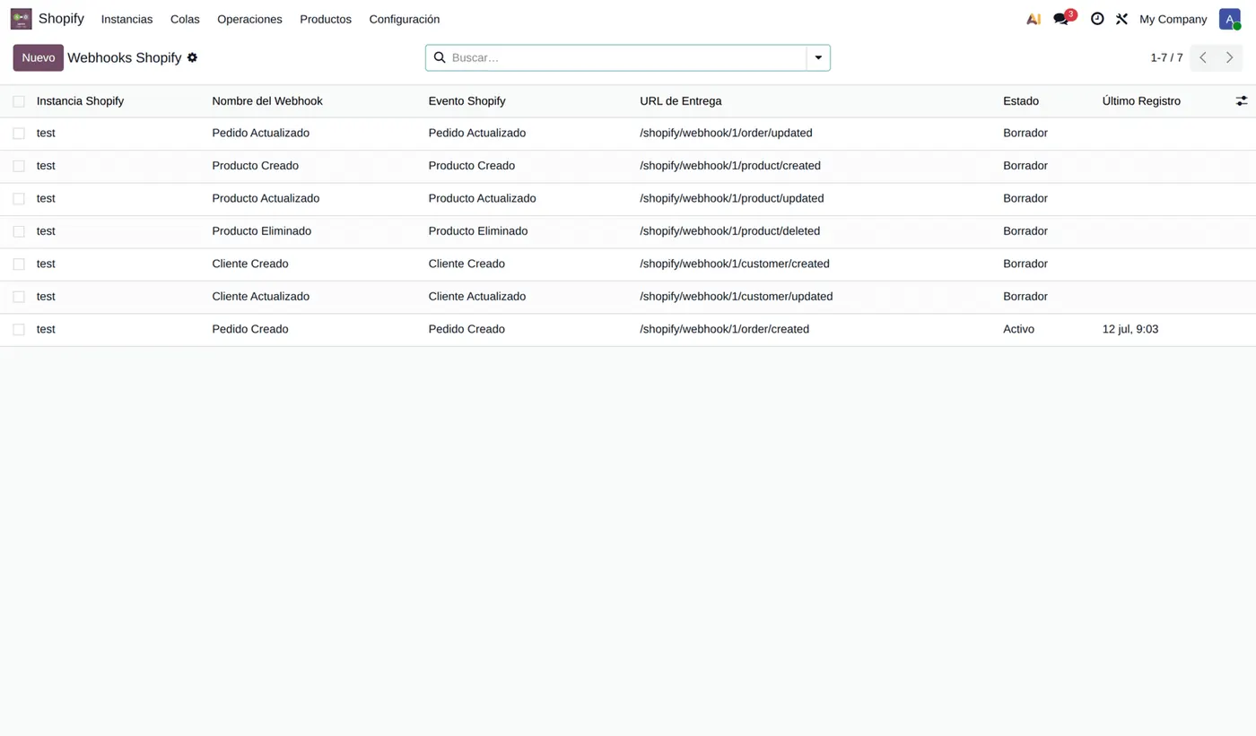
Task: Open the optional columns adjust icon
Action: click(1242, 101)
